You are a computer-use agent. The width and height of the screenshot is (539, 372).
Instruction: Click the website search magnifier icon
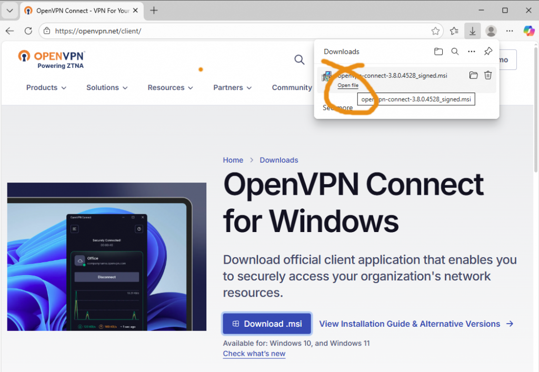pyautogui.click(x=300, y=60)
